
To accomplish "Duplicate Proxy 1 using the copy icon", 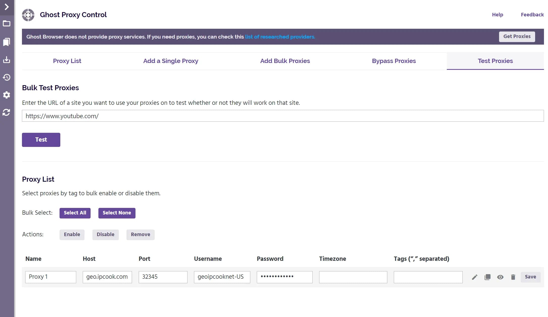I will pyautogui.click(x=487, y=277).
